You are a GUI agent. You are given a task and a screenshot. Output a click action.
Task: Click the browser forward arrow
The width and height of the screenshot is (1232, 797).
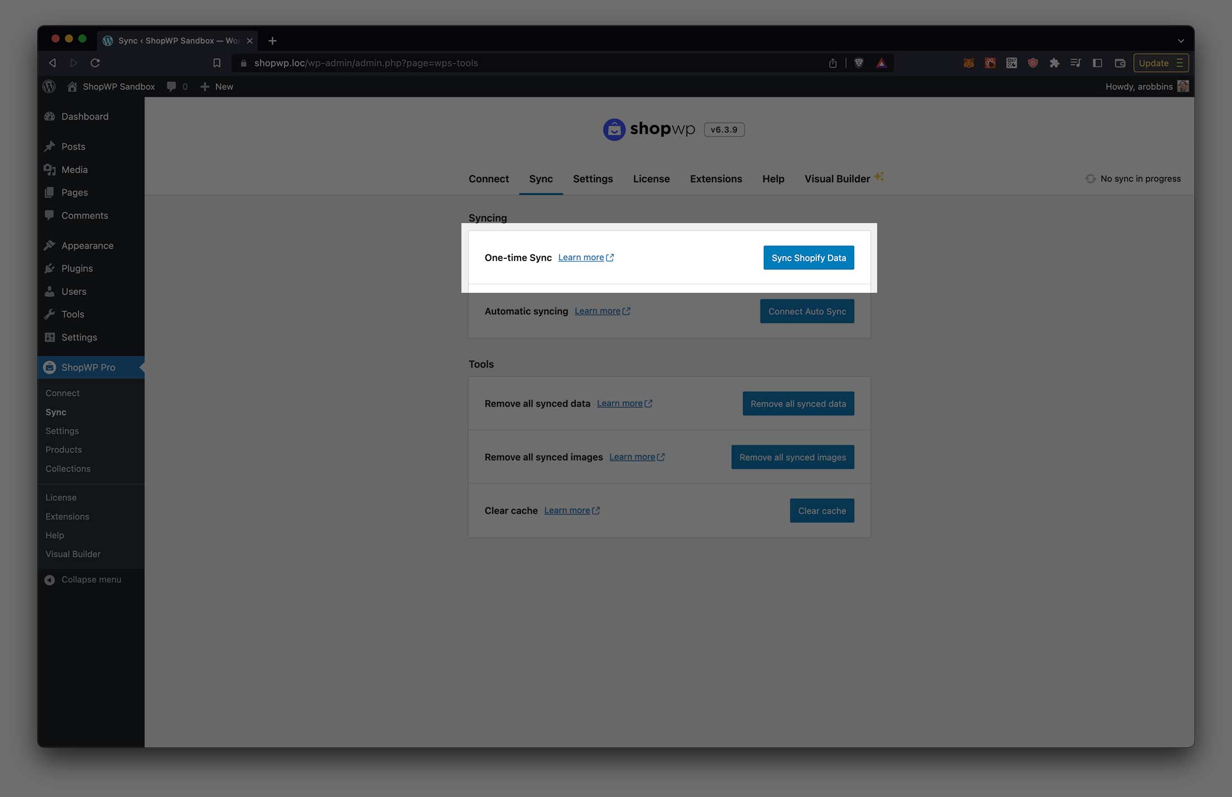click(74, 63)
